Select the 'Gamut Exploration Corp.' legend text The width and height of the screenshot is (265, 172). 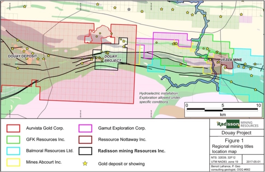[x=122, y=128]
